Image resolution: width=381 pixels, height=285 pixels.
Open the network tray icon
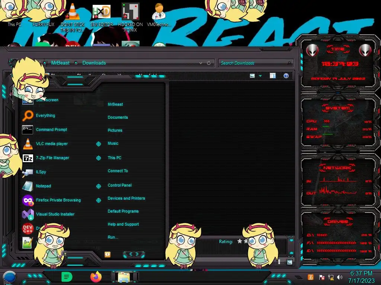331,277
